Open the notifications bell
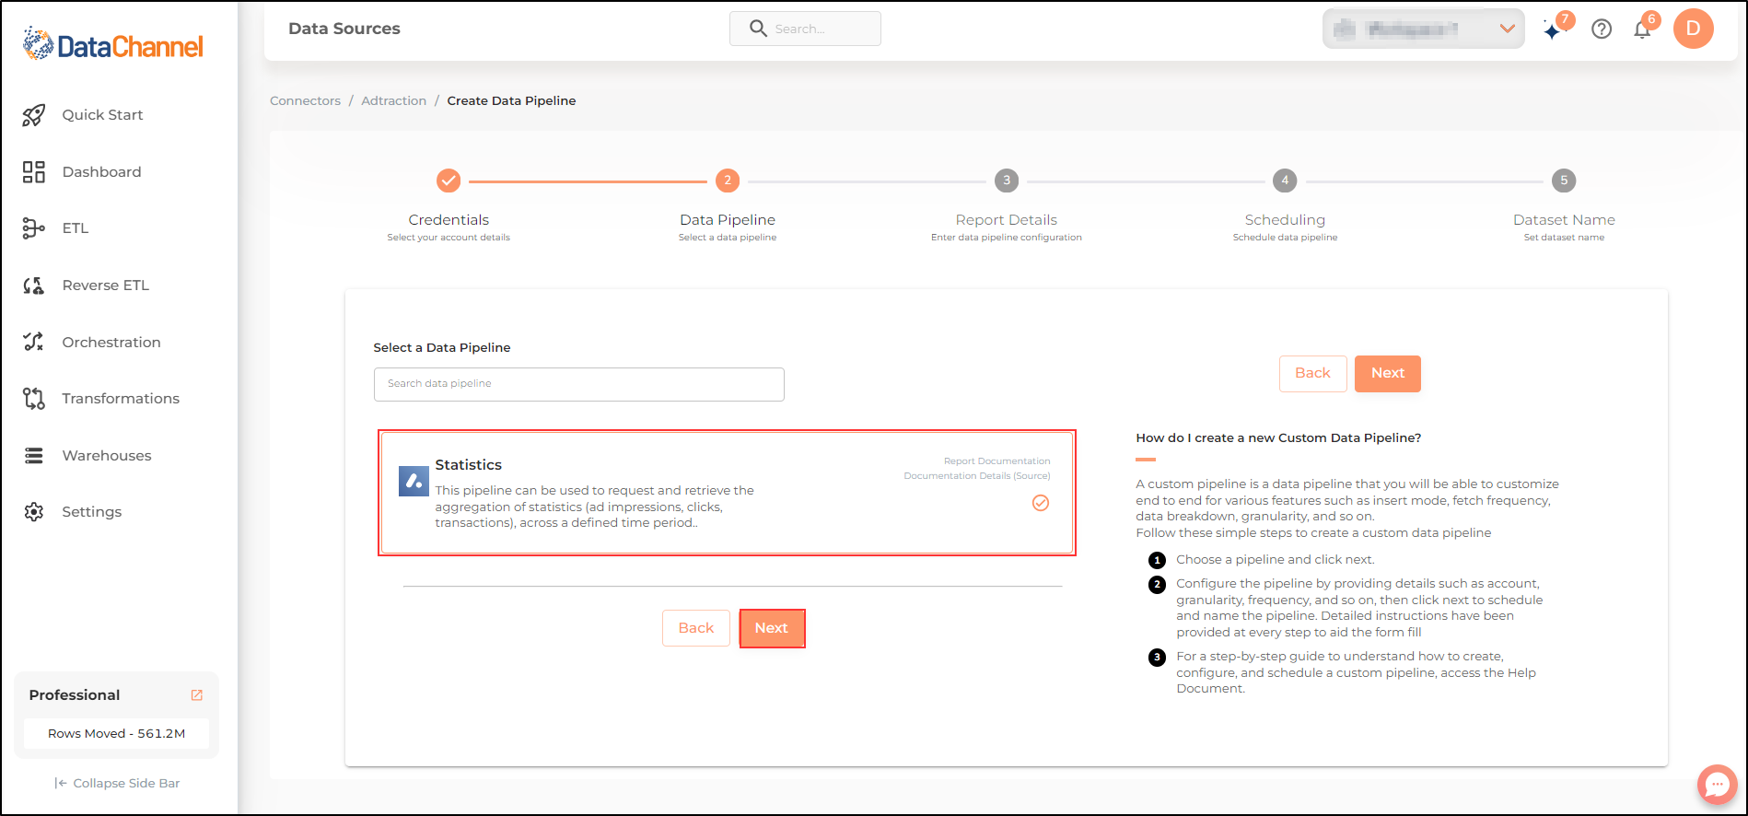 [x=1642, y=29]
